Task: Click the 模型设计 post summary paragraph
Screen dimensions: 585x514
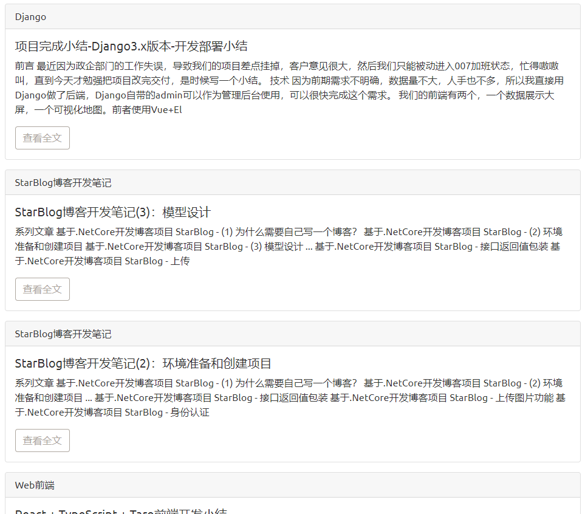Action: pos(290,246)
